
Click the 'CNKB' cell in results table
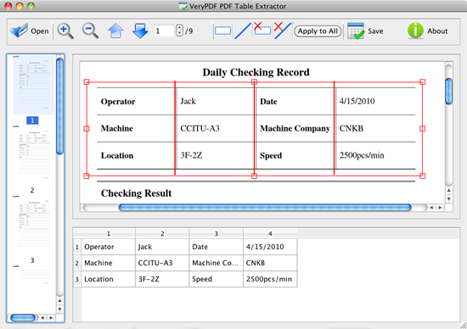pos(270,263)
